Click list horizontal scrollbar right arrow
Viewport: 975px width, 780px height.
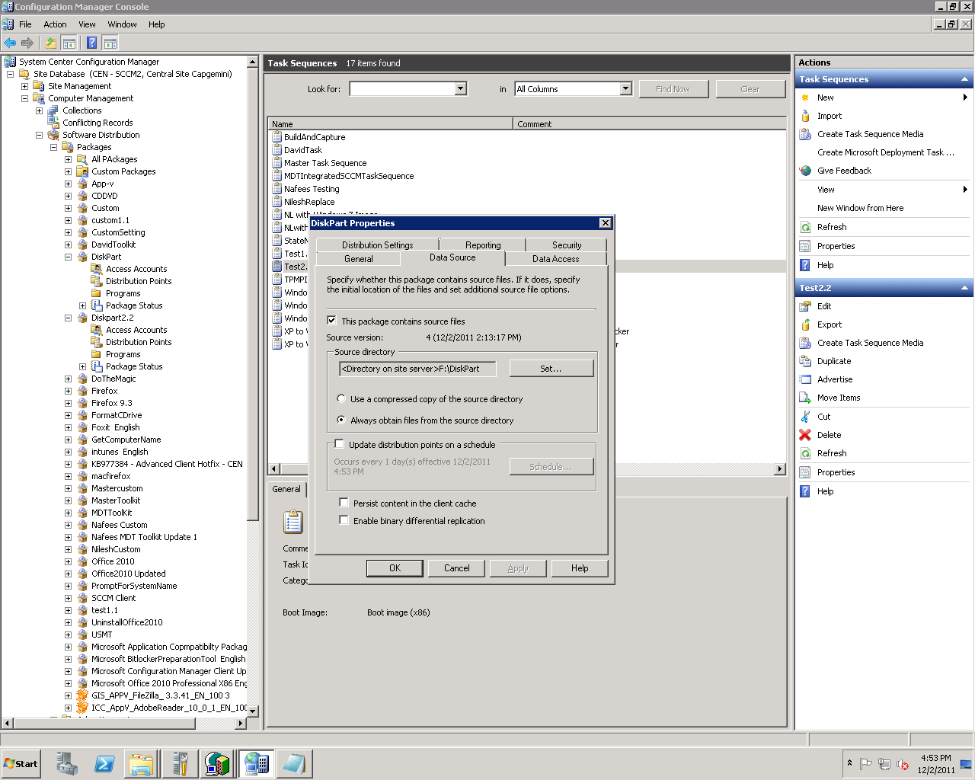pyautogui.click(x=780, y=468)
